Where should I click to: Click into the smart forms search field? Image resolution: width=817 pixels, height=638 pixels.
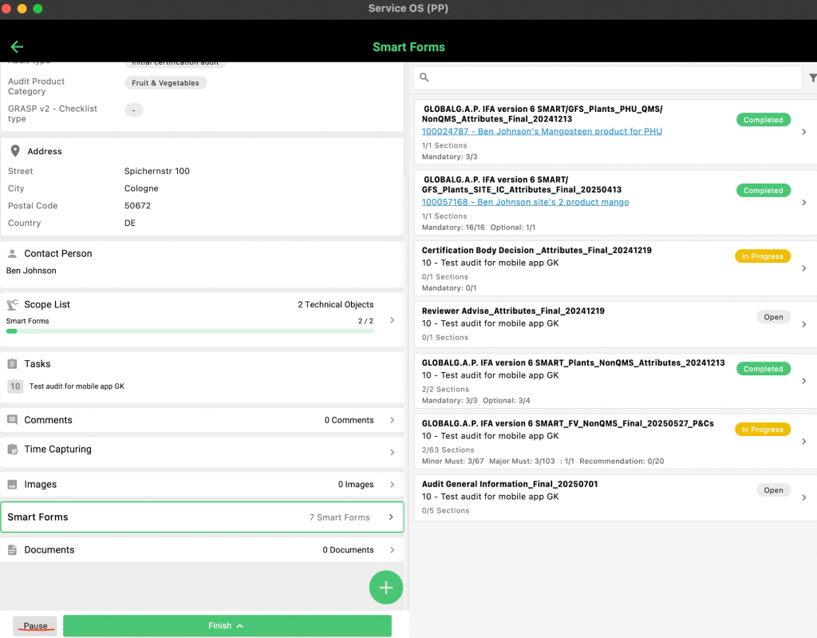point(614,77)
